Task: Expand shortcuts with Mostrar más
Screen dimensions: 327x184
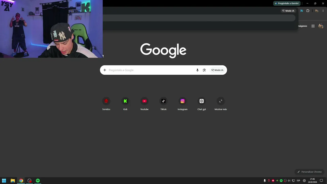Action: point(221,103)
